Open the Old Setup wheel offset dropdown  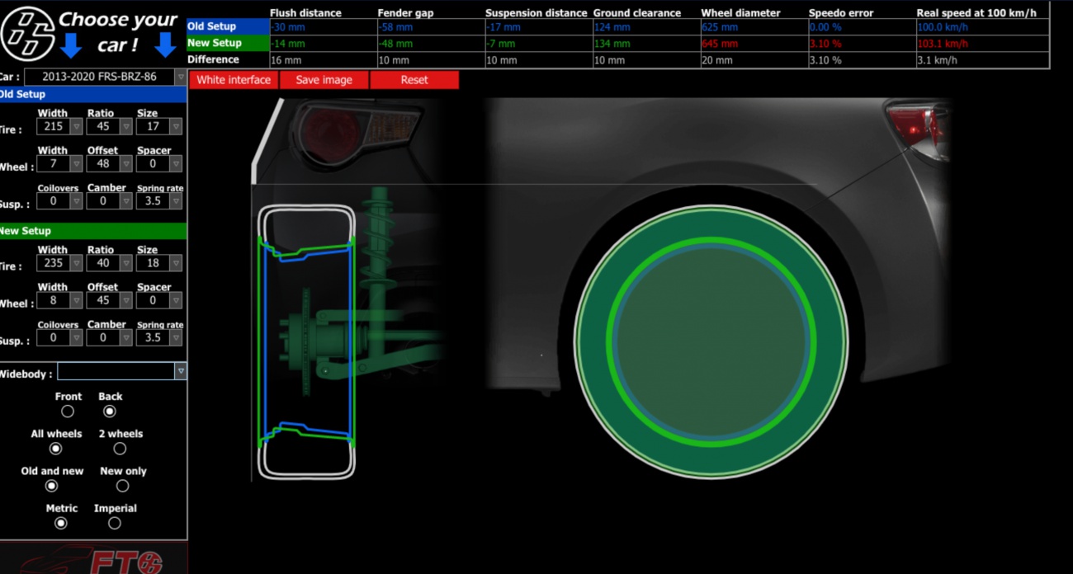point(109,164)
